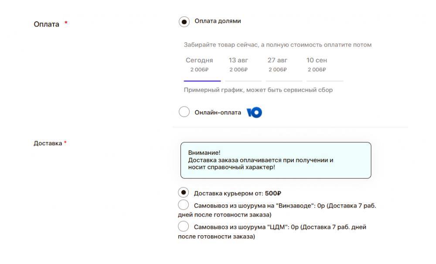Open the 27 авг installment tab
Screen dimensions: 436x264
click(278, 64)
